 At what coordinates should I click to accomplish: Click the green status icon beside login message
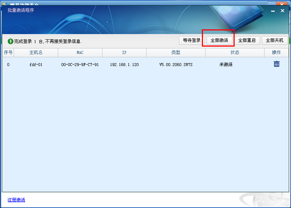click(x=10, y=41)
